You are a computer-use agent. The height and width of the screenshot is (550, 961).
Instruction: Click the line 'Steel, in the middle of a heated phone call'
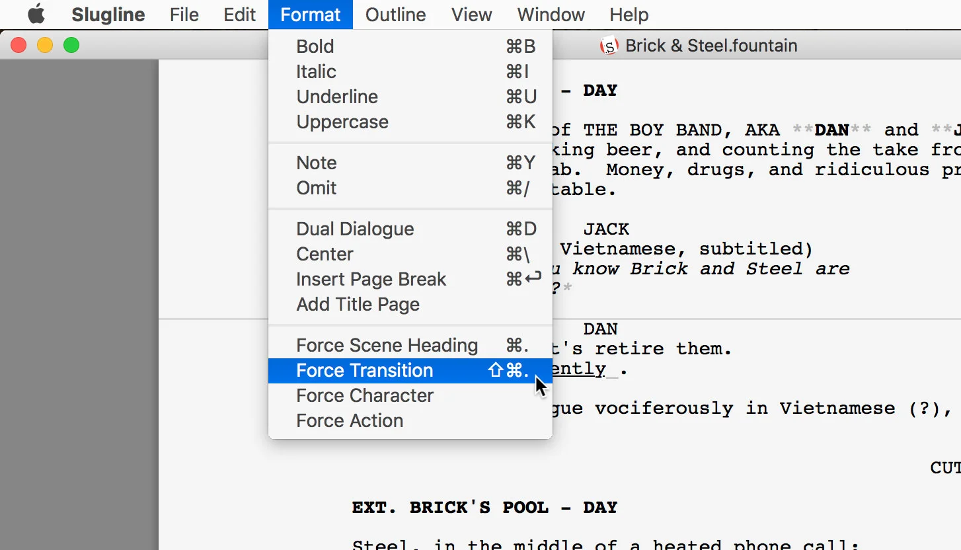tap(605, 545)
